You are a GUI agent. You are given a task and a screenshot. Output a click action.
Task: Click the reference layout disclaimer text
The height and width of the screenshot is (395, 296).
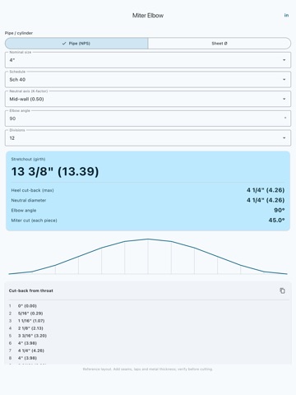pos(148,369)
